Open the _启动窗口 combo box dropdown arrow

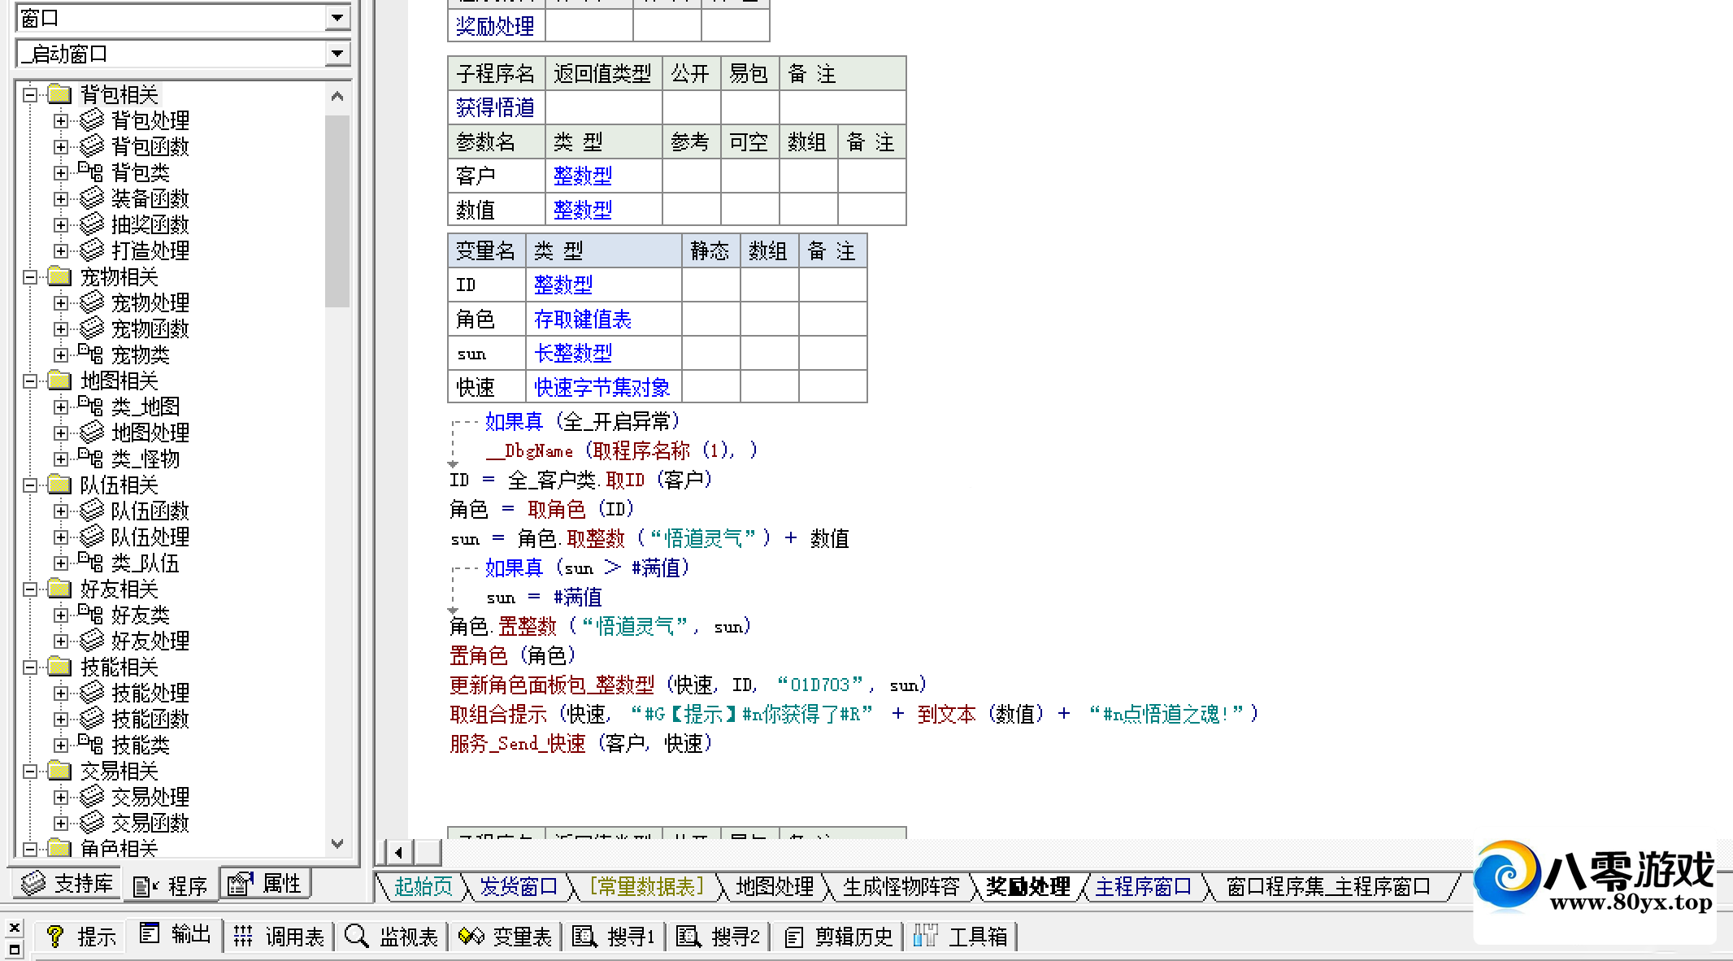click(x=337, y=54)
